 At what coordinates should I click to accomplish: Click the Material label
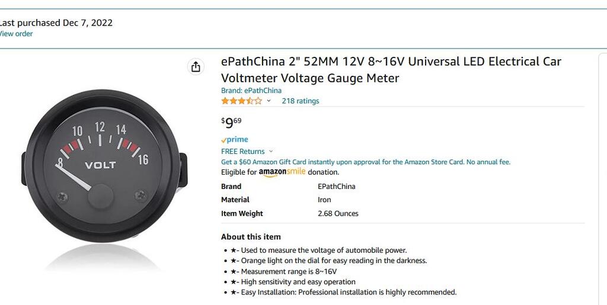pyautogui.click(x=235, y=200)
